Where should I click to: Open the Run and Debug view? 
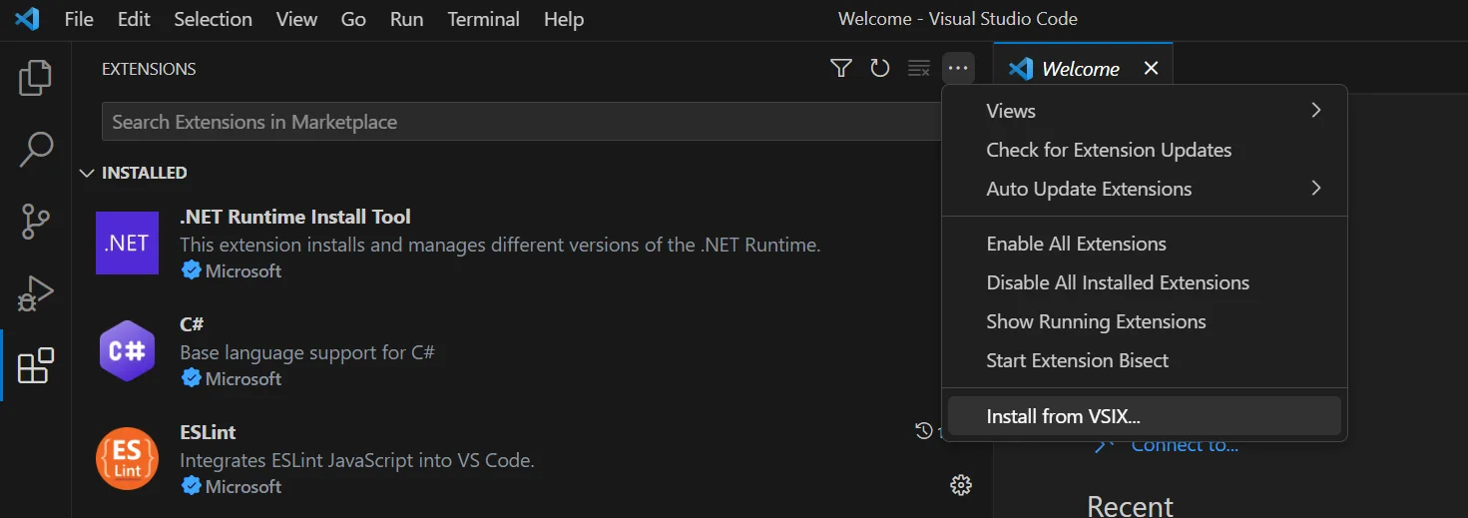(x=36, y=293)
